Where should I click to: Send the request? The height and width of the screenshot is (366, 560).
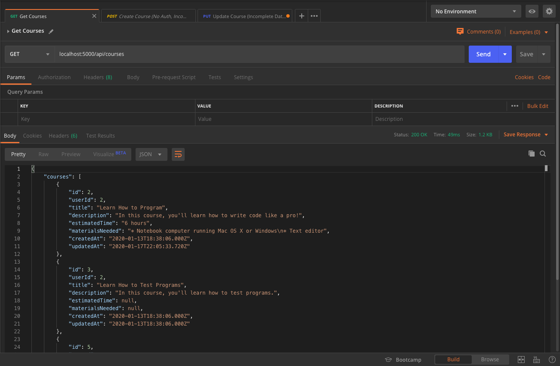[483, 54]
